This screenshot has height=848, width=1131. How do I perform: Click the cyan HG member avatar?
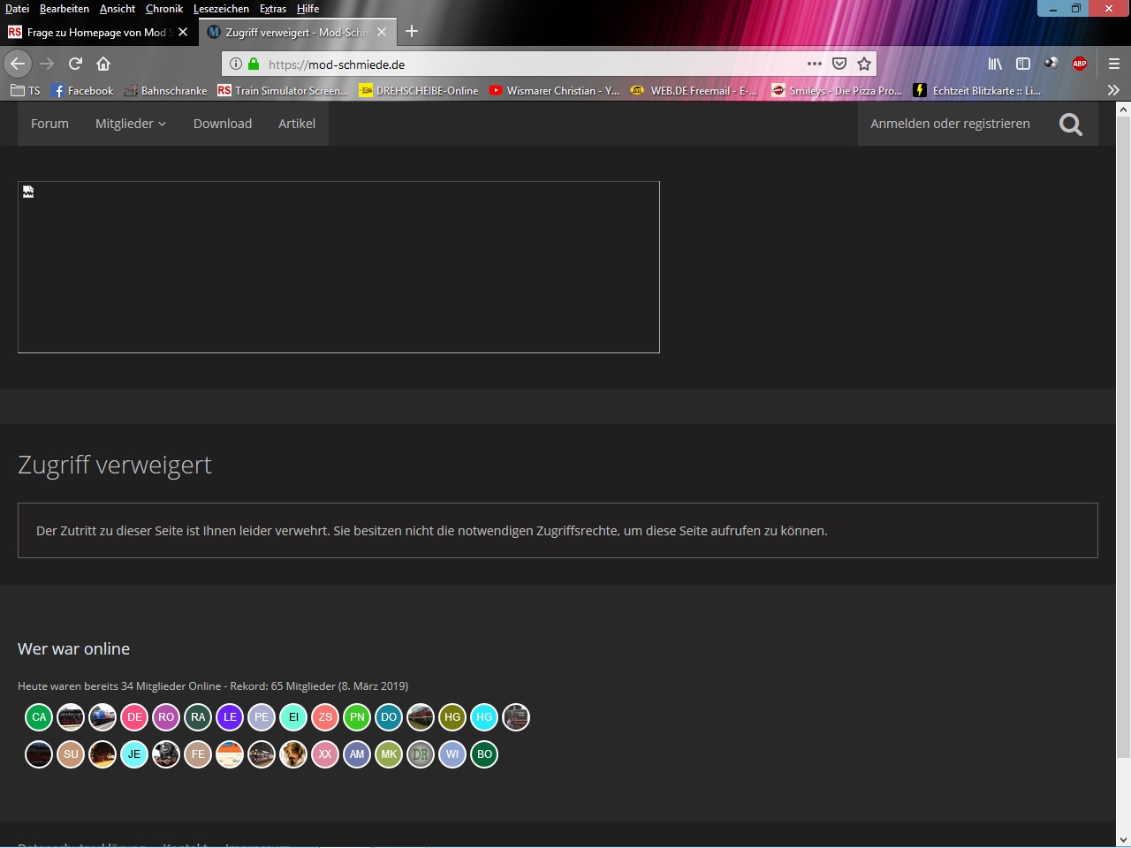tap(484, 717)
